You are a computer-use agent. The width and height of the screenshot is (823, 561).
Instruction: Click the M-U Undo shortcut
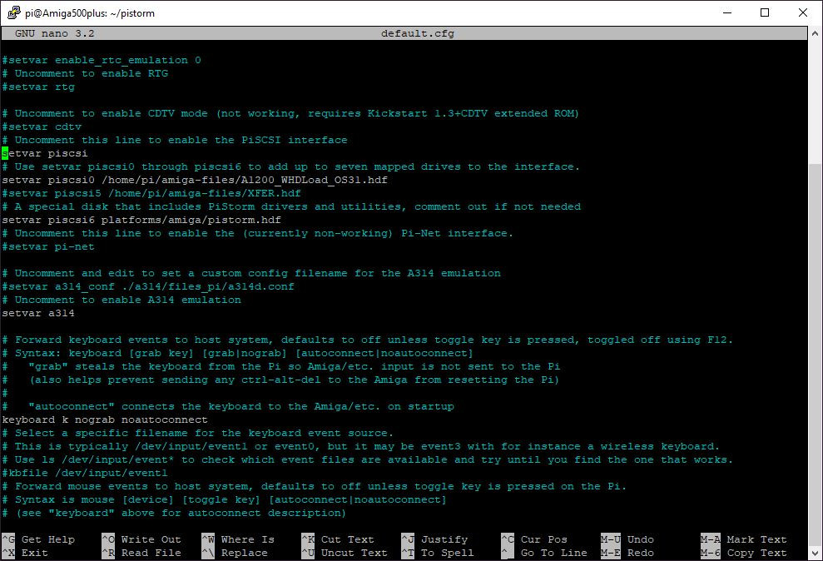627,539
